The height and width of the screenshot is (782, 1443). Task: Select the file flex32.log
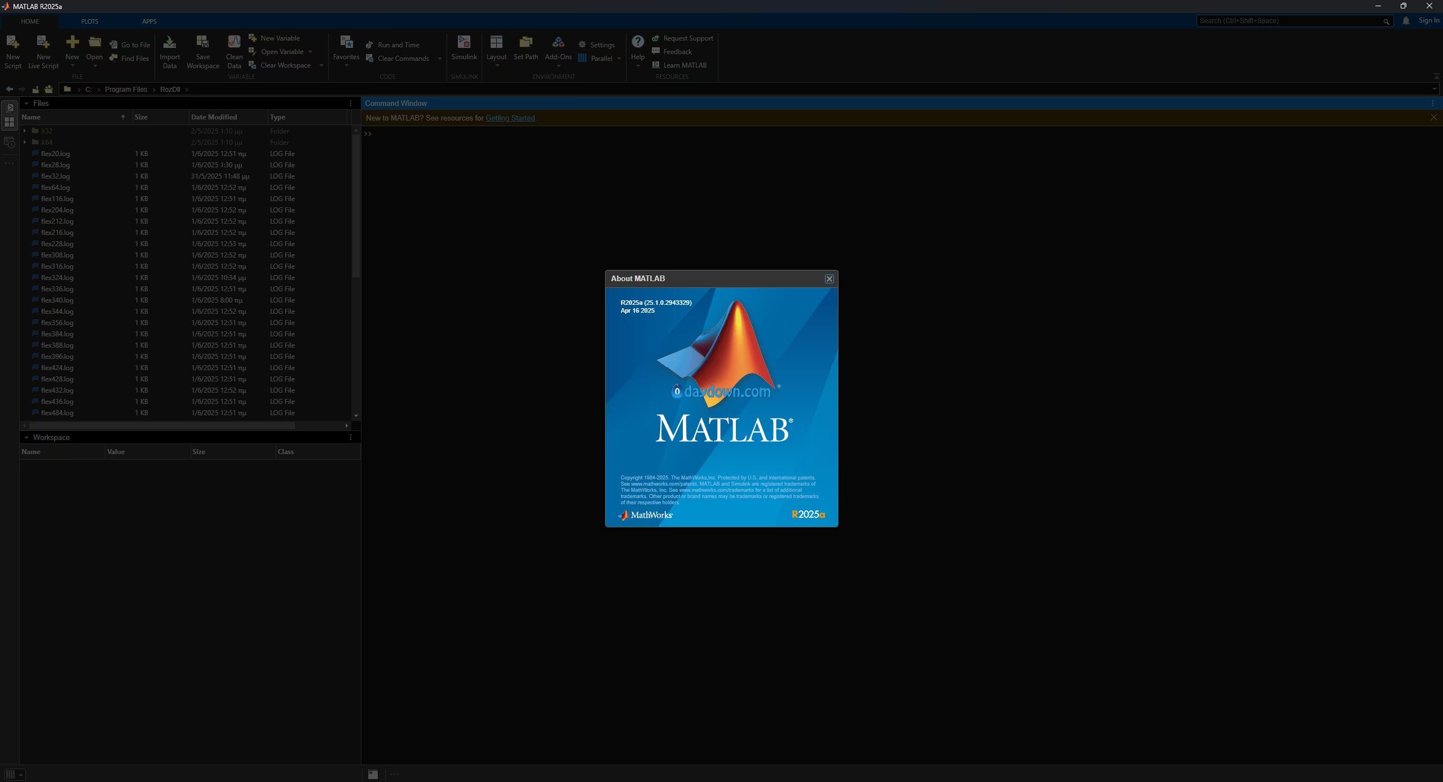[x=55, y=176]
